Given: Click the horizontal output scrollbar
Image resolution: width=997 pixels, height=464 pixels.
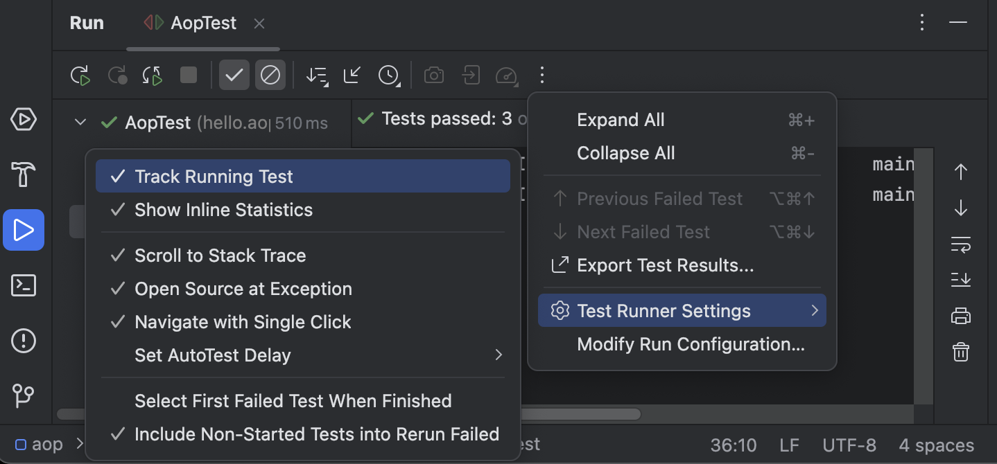Looking at the screenshot, I should pos(580,414).
